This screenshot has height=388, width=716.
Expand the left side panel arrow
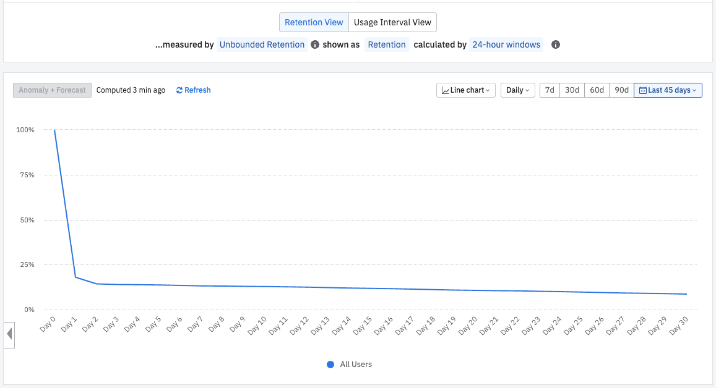[9, 334]
